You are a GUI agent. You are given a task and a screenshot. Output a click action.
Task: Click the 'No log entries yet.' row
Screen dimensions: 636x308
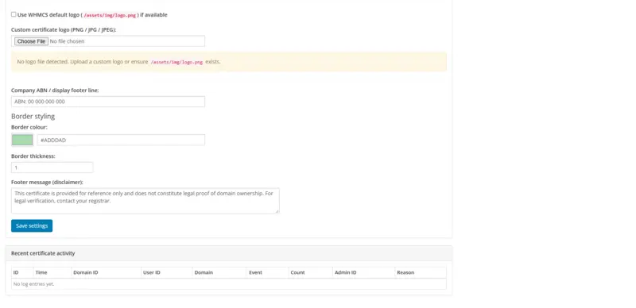click(x=229, y=284)
